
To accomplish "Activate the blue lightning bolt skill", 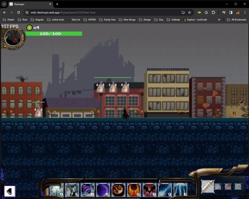I will (165, 190).
